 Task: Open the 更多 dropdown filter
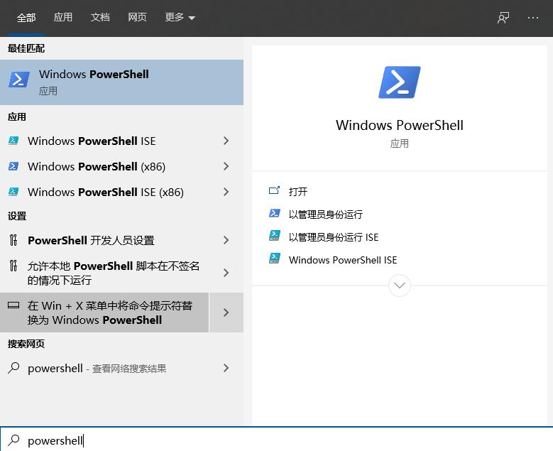[180, 17]
